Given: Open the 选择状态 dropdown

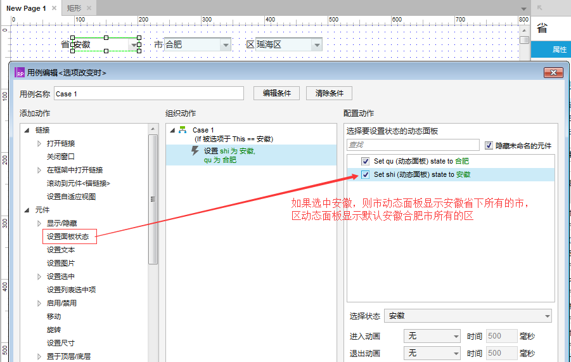Looking at the screenshot, I should (468, 316).
